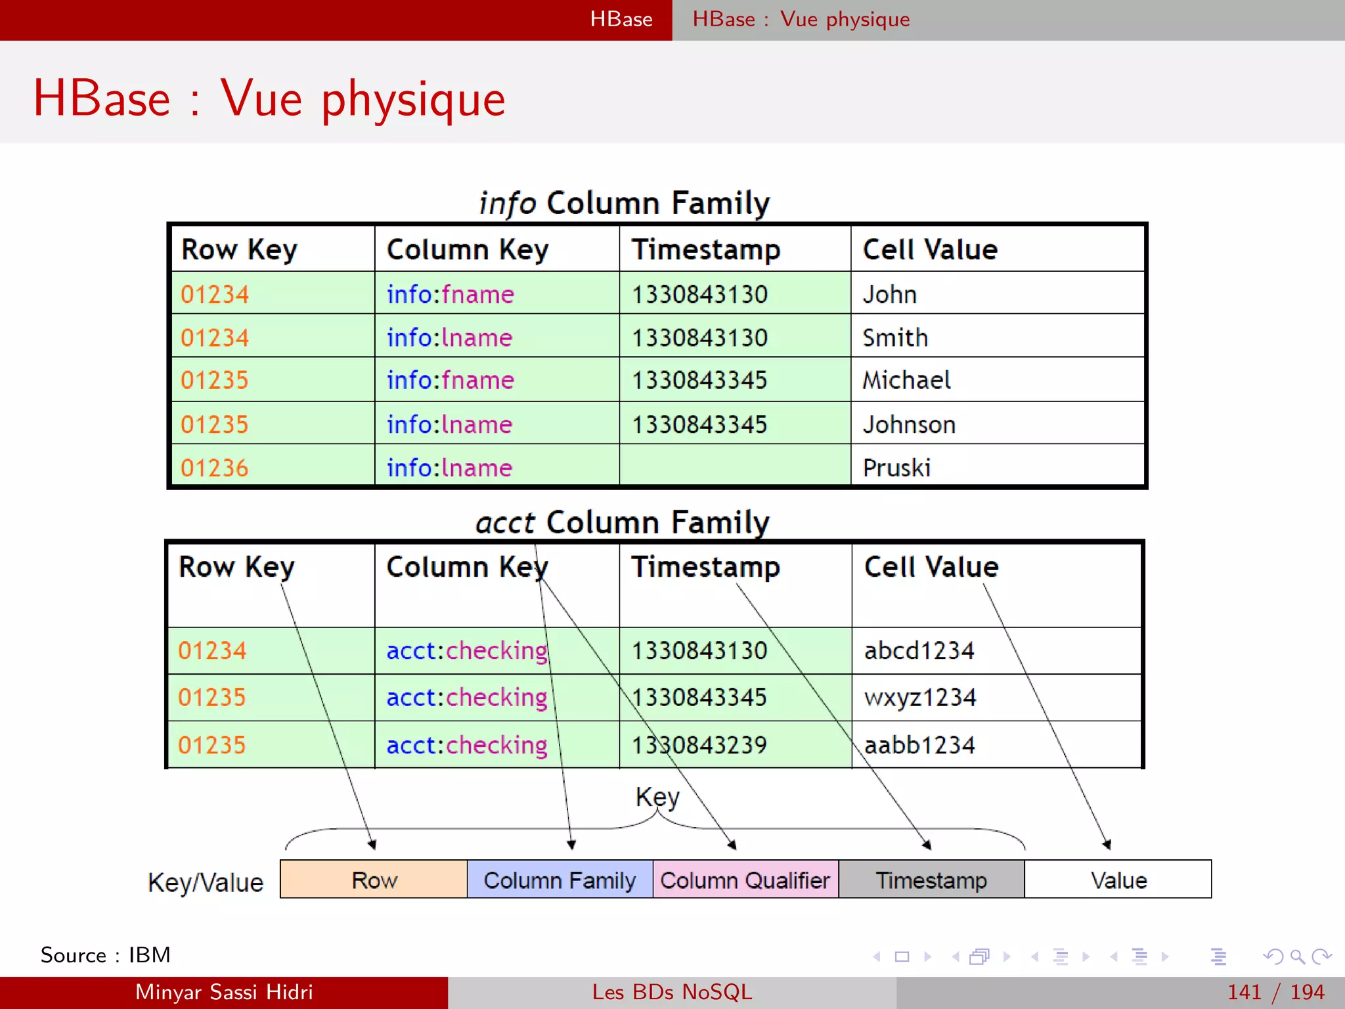Click the 'Cell Value' header in the info table
1345x1009 pixels.
click(x=930, y=250)
